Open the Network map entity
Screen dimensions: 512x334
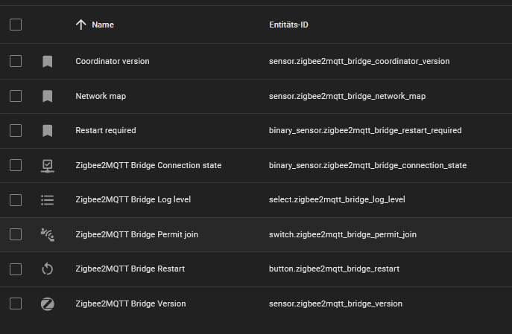(x=101, y=96)
